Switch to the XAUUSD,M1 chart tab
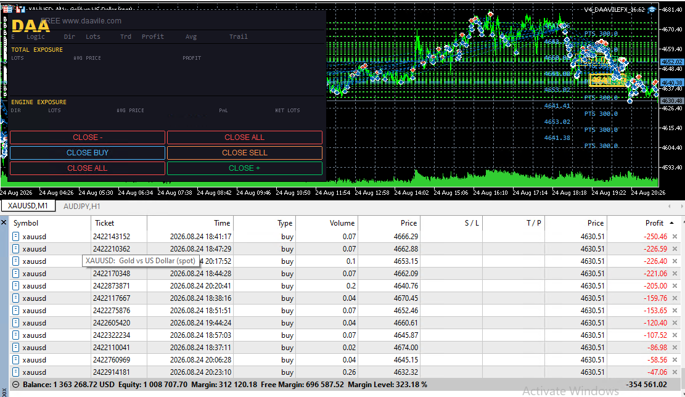This screenshot has width=685, height=397. (28, 206)
